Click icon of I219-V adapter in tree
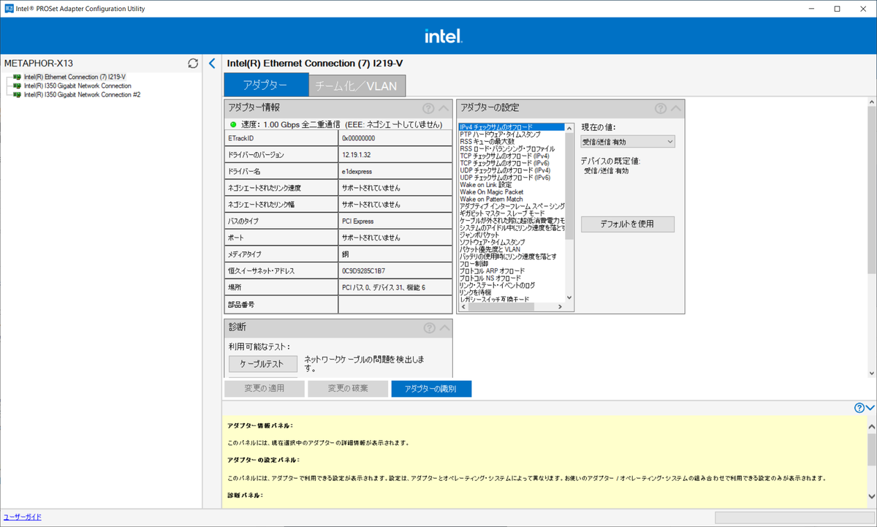 17,77
